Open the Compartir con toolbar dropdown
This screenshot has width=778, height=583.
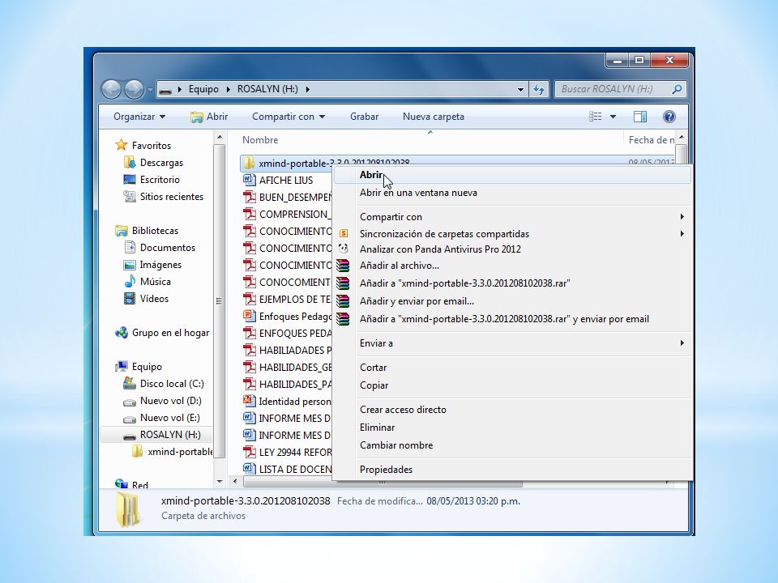[x=289, y=117]
